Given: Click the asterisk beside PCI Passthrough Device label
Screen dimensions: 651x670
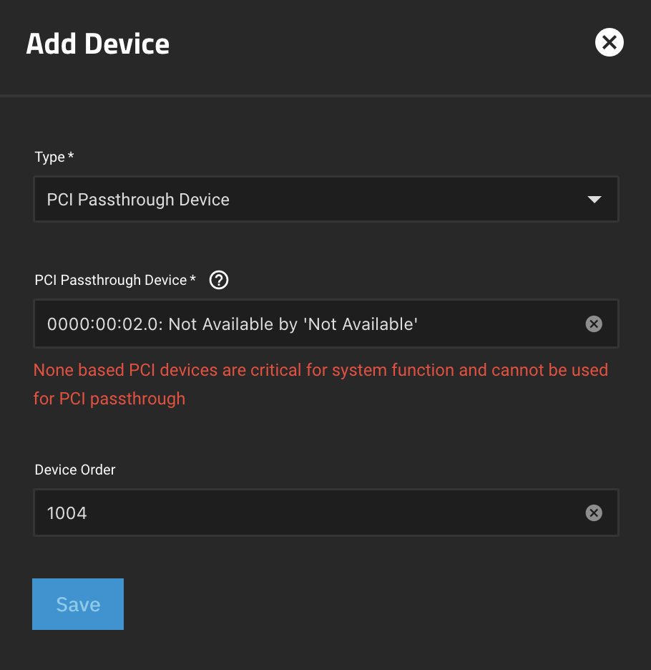Looking at the screenshot, I should tap(192, 278).
